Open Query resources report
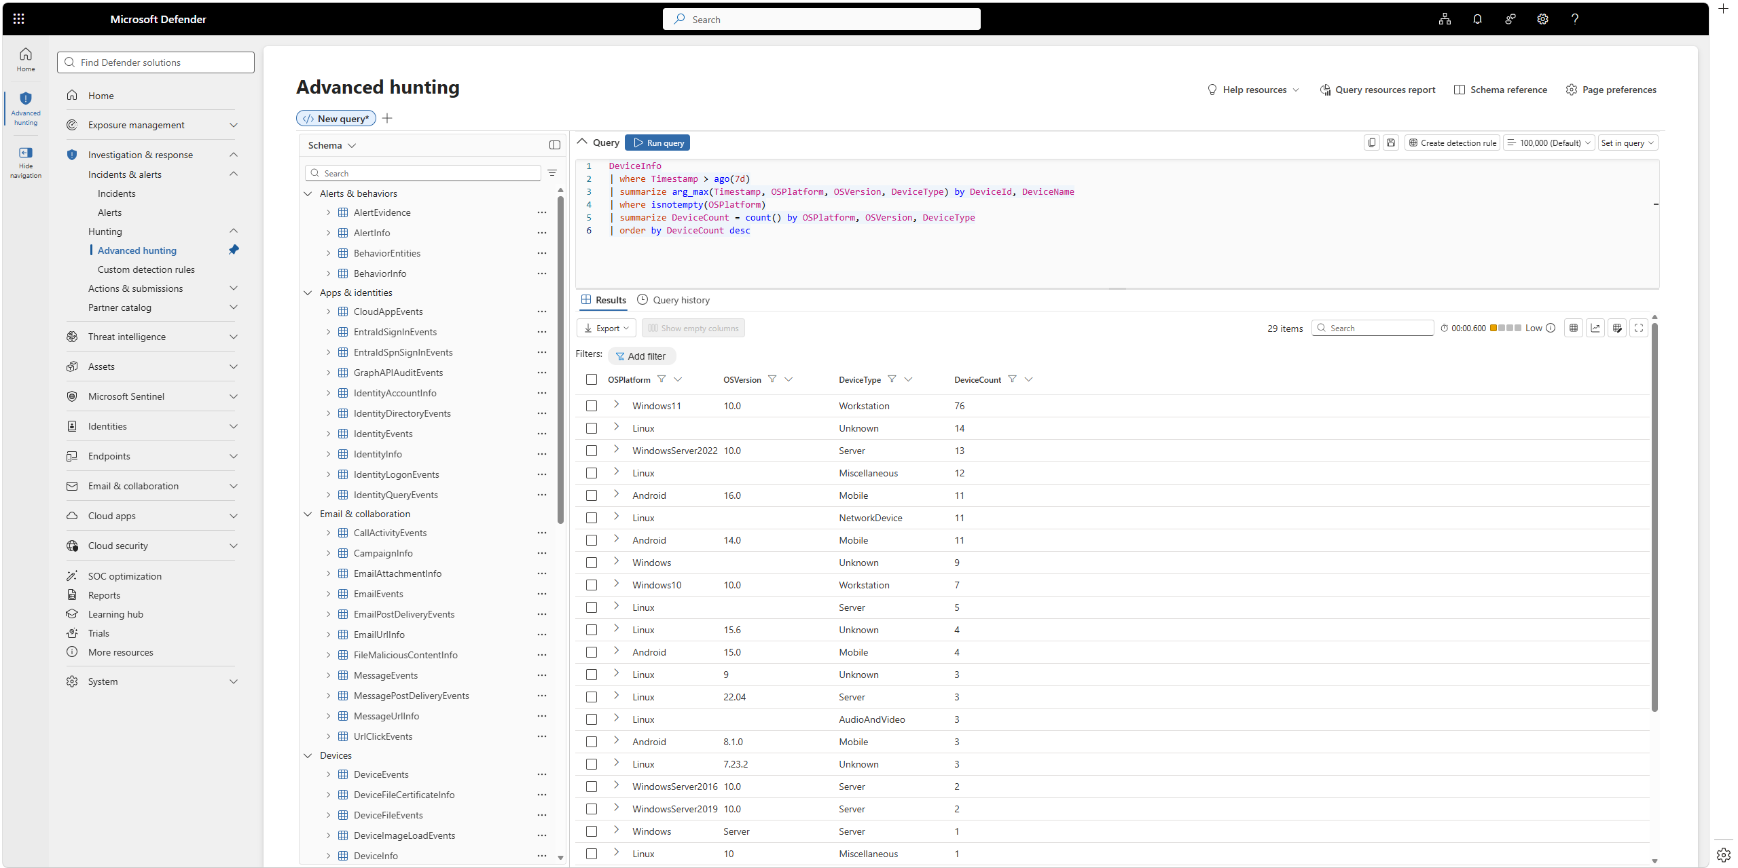 pos(1377,90)
